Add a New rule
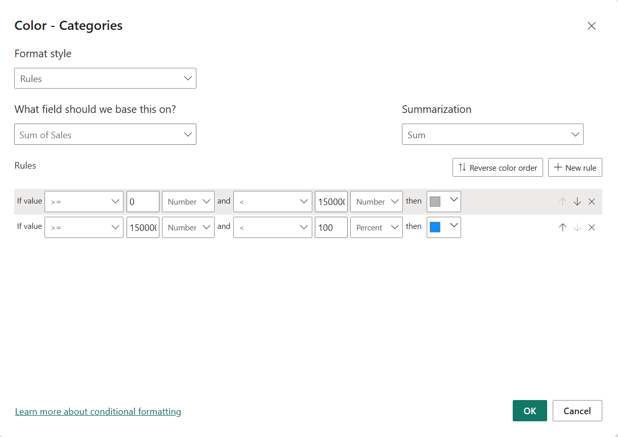Image resolution: width=618 pixels, height=437 pixels. tap(575, 168)
